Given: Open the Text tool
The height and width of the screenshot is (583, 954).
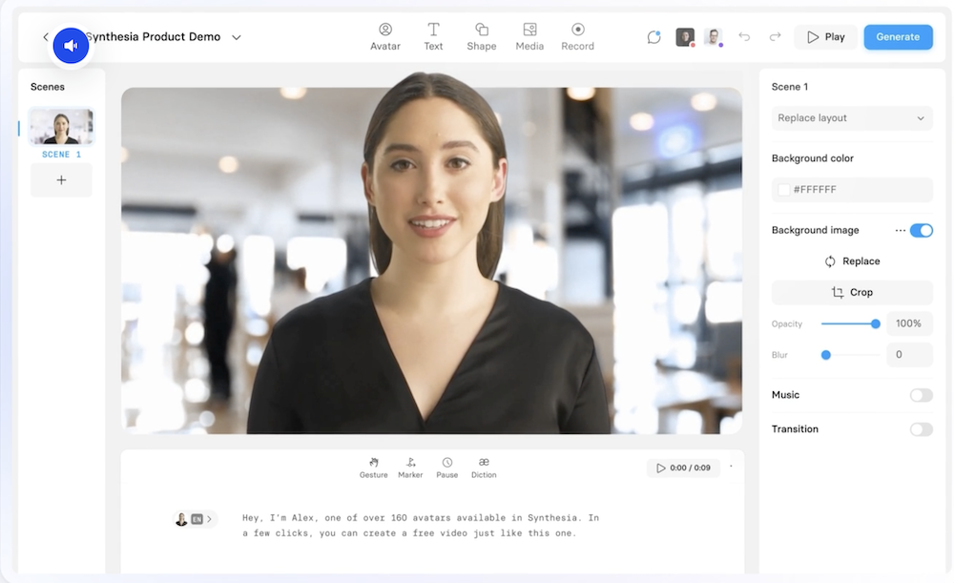Looking at the screenshot, I should (x=433, y=36).
